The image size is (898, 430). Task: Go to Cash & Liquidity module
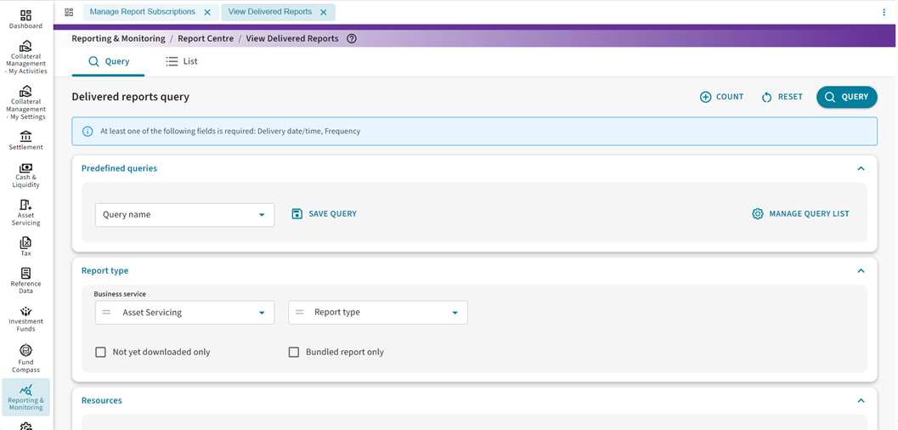pos(25,174)
